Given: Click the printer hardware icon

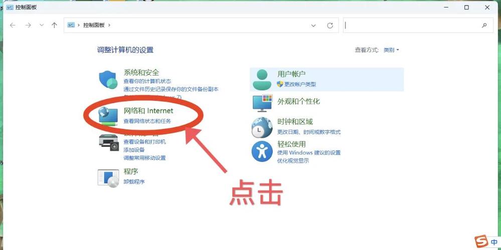Looking at the screenshot, I should [x=108, y=143].
